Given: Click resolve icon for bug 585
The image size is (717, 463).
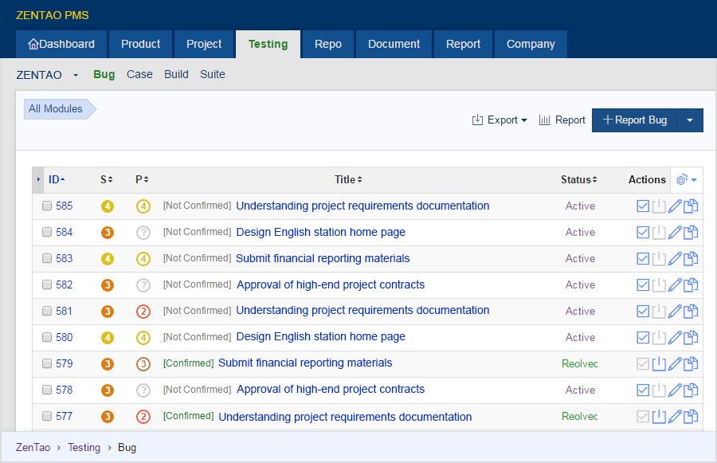Looking at the screenshot, I should [659, 206].
